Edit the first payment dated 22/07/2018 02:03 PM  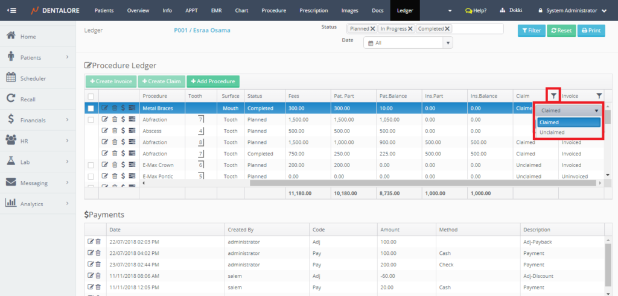point(91,242)
